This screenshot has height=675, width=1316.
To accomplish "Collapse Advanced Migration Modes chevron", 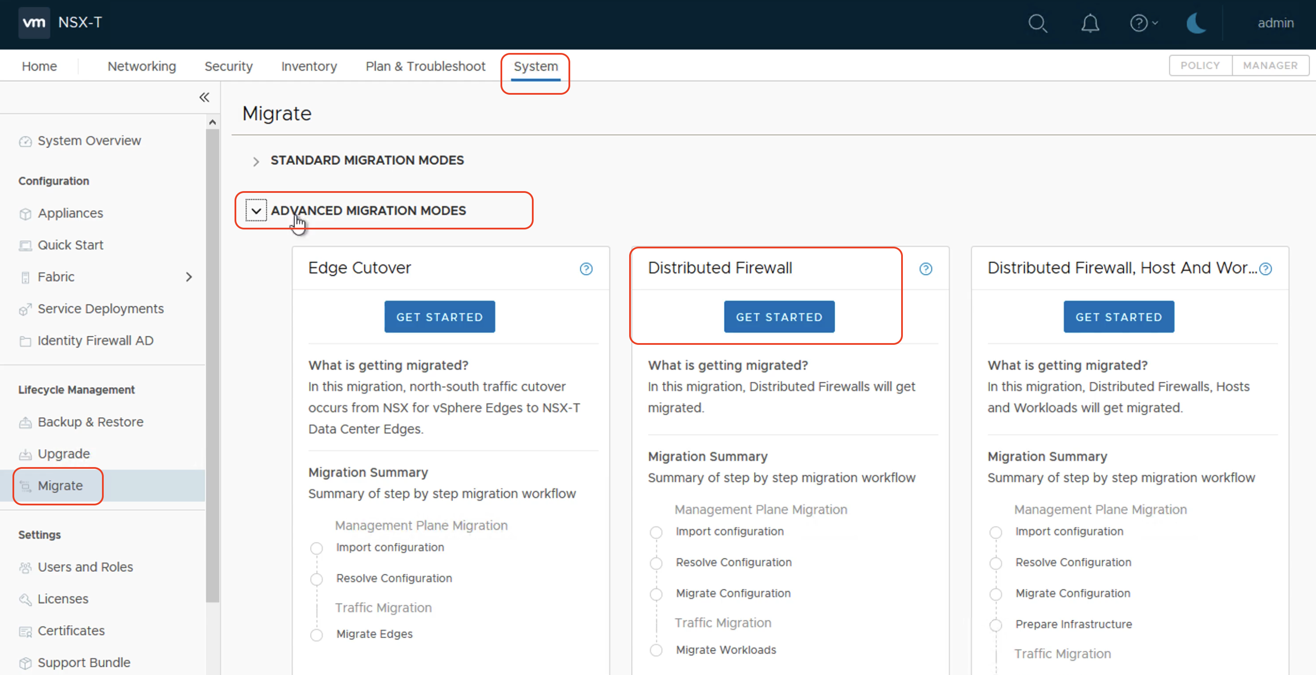I will [256, 211].
